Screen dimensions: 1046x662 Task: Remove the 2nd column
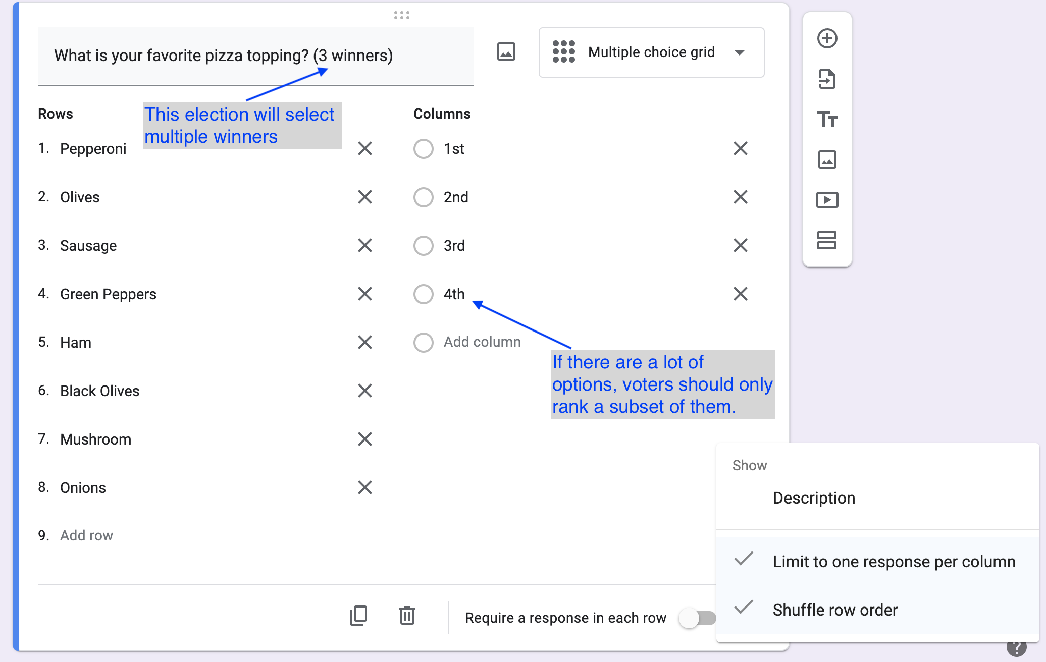(x=740, y=197)
